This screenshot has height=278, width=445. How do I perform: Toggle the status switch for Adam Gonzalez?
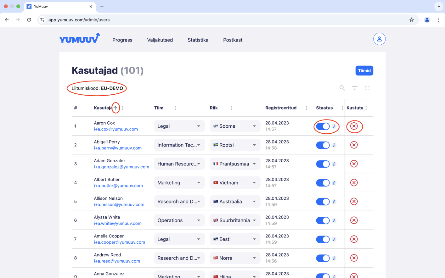323,164
